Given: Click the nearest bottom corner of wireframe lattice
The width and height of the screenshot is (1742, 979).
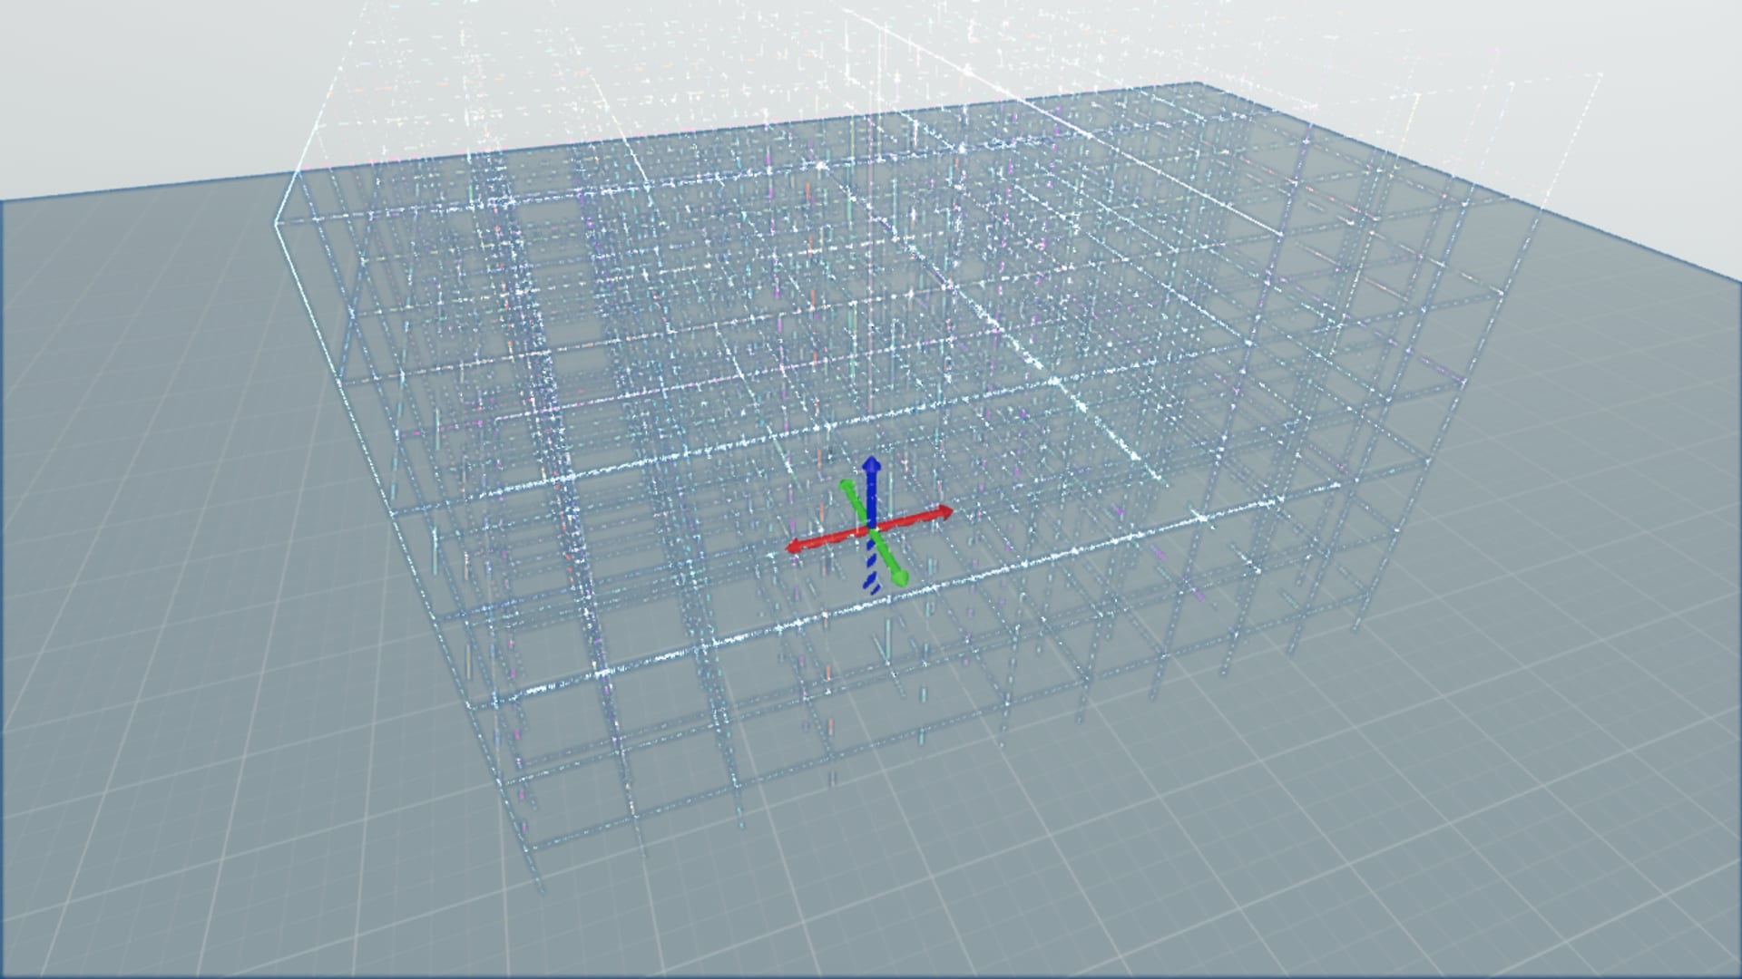Looking at the screenshot, I should pos(542,888).
